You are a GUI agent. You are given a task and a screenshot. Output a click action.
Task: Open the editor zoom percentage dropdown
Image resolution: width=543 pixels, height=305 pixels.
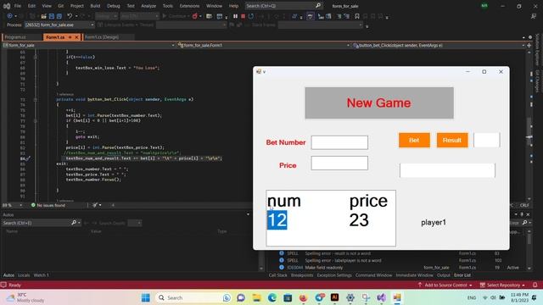(x=13, y=205)
